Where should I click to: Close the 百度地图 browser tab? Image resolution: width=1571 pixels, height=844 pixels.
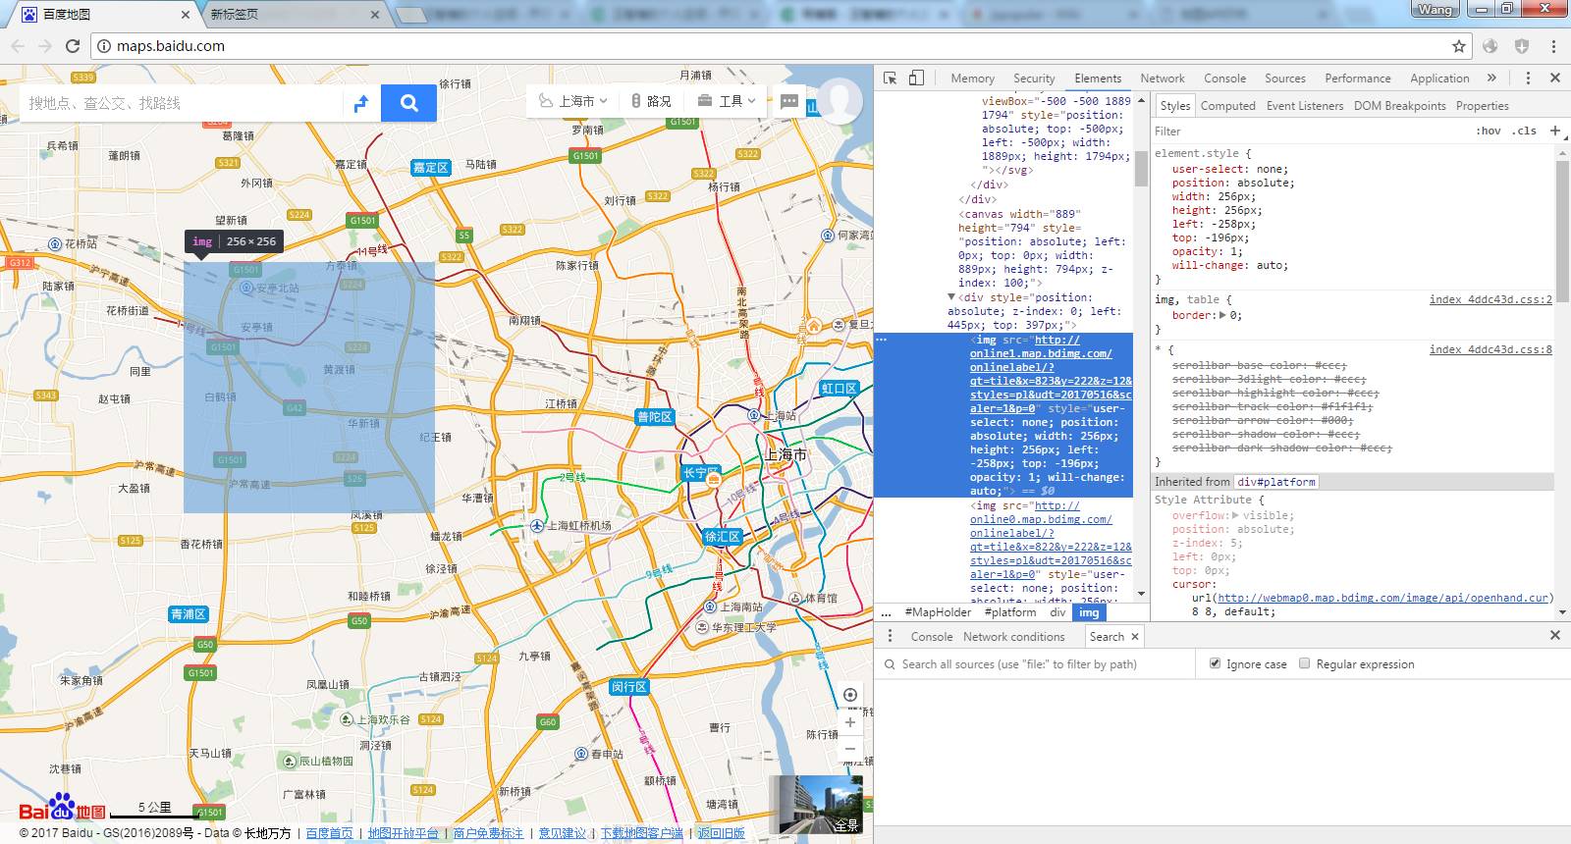185,15
